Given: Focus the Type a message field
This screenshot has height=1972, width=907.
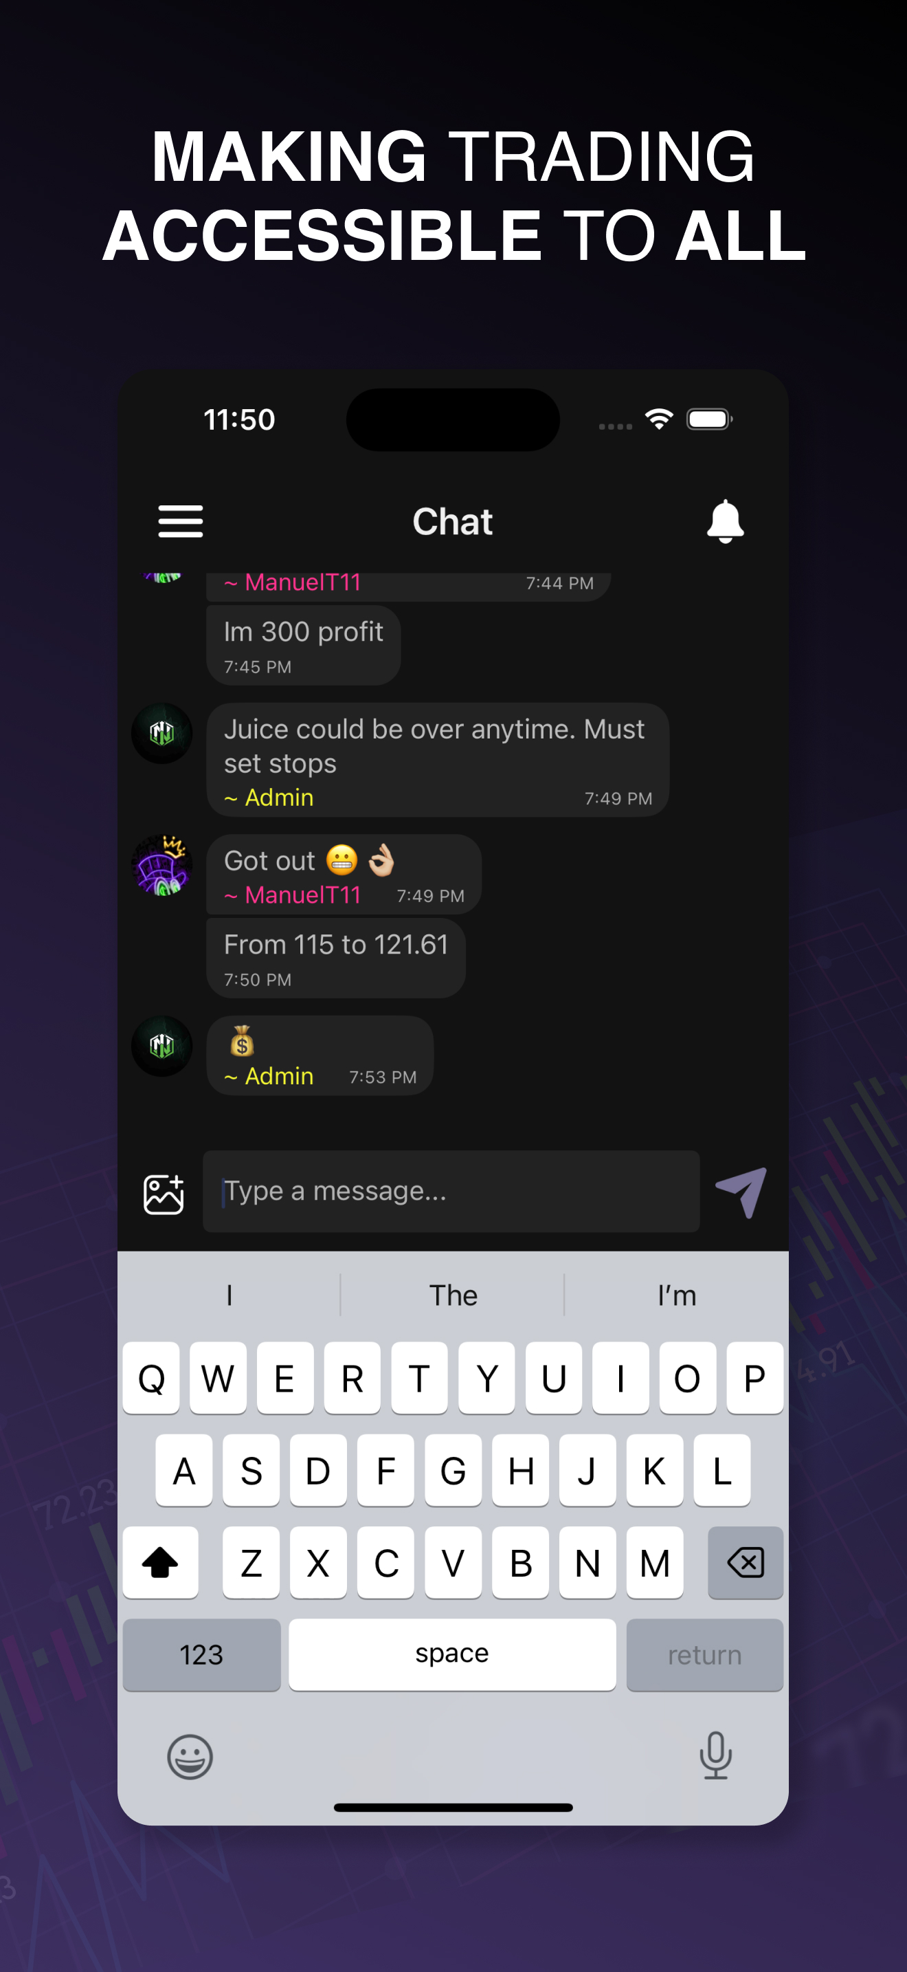Looking at the screenshot, I should click(451, 1191).
